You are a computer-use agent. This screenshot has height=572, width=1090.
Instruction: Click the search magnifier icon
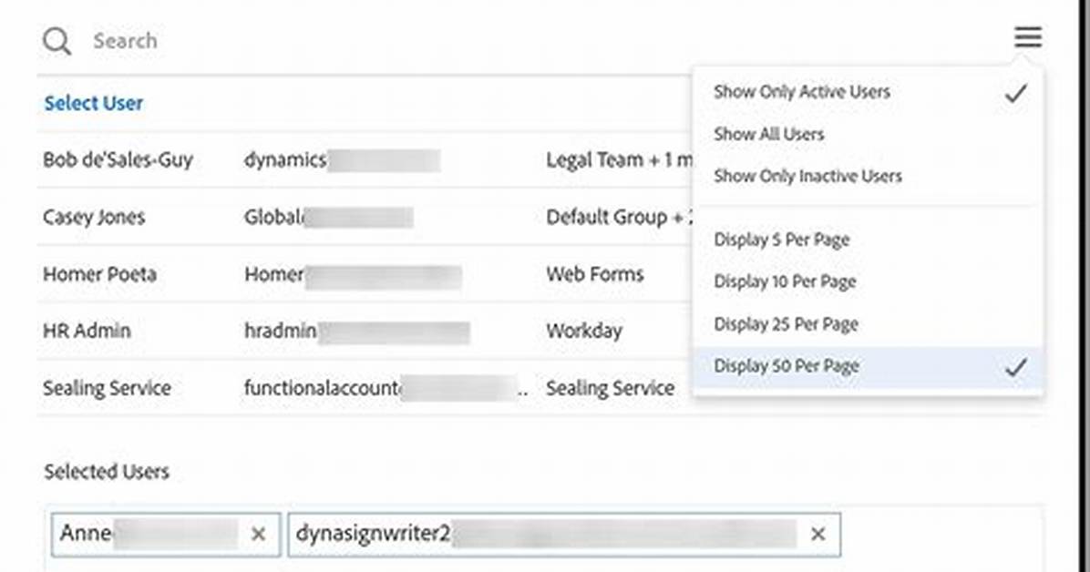(57, 41)
